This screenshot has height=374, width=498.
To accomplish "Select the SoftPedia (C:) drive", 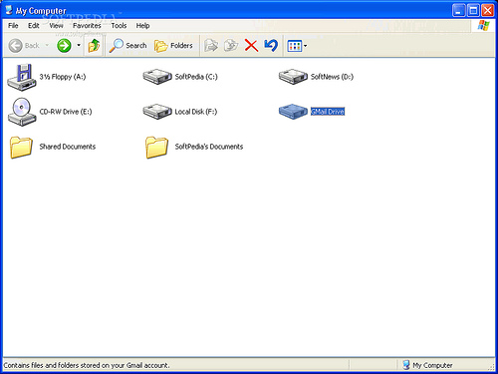I will [157, 77].
